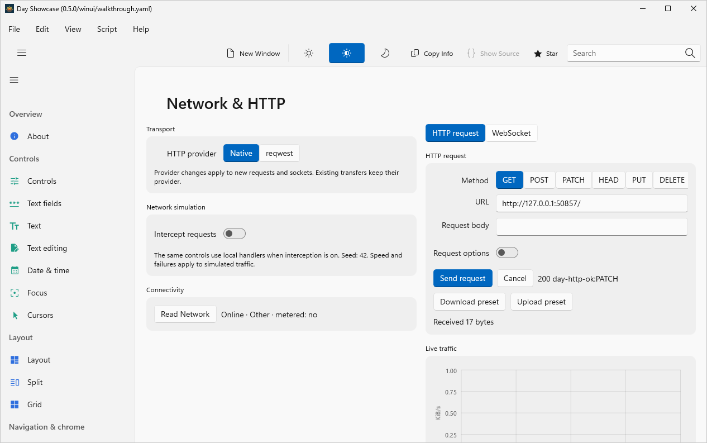
Task: Toggle Intercept requests switch
Action: click(235, 234)
